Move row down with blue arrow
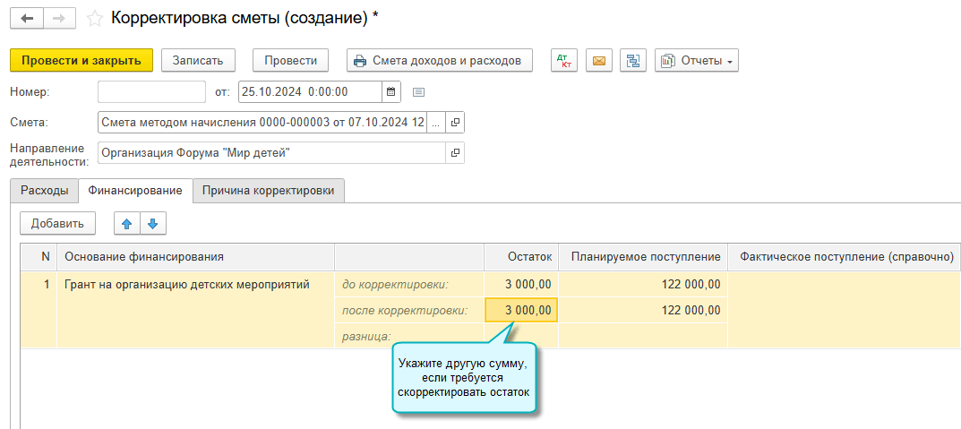961x429 pixels. (153, 224)
